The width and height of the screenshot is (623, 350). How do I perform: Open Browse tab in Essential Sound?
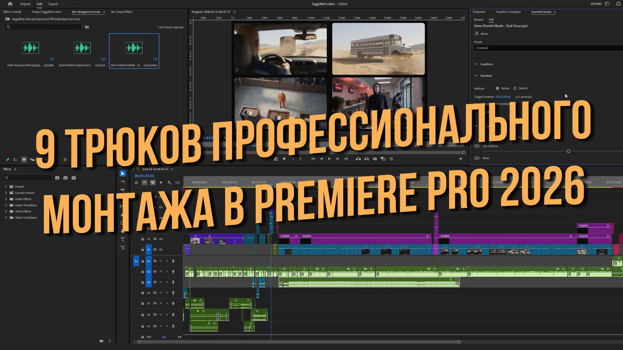point(479,19)
